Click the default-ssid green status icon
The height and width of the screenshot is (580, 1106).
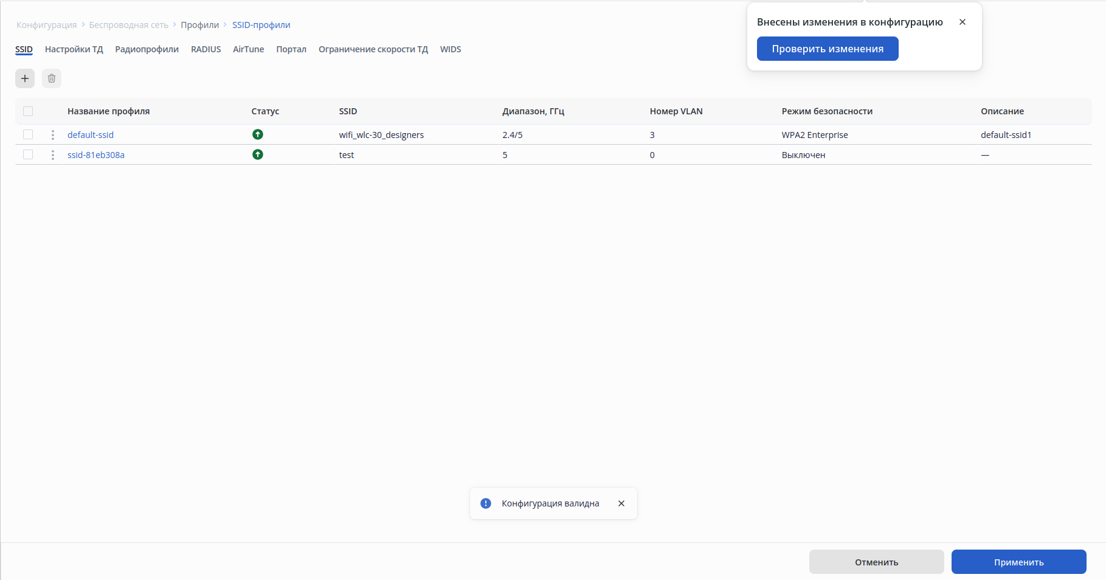point(258,134)
